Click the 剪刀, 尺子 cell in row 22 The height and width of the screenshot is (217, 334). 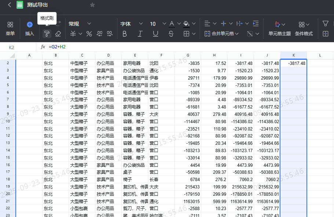pos(135,209)
